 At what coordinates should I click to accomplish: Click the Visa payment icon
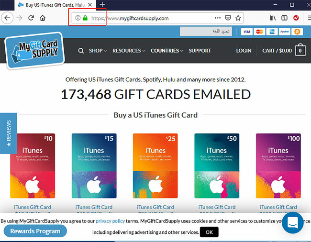247,32
